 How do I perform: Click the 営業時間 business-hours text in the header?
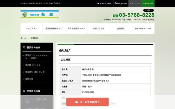pyautogui.click(x=129, y=20)
